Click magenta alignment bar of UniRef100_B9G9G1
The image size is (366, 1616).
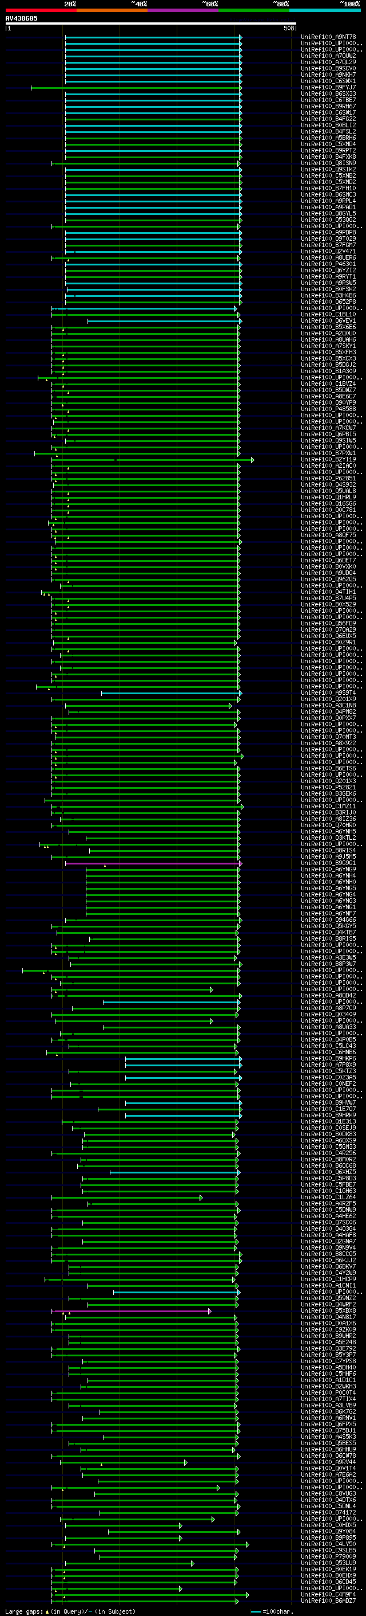(153, 863)
